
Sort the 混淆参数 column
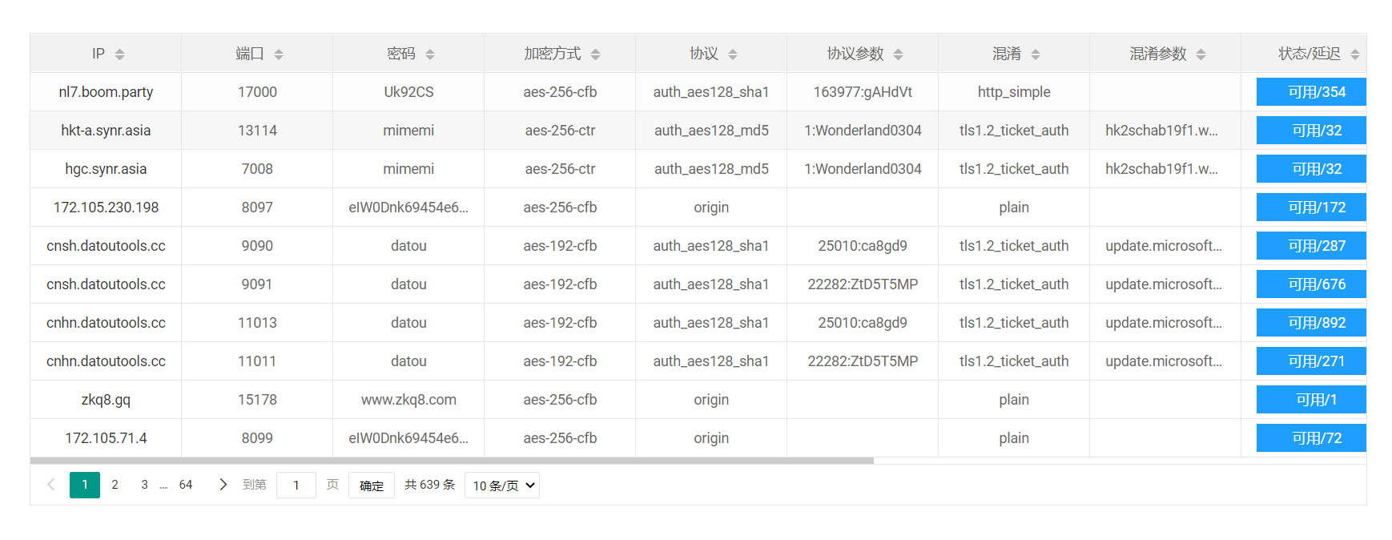coord(1201,54)
